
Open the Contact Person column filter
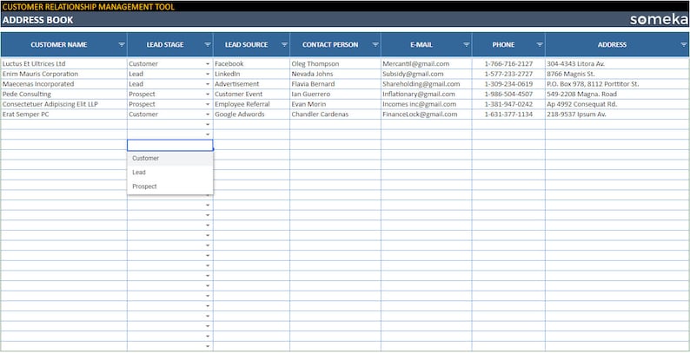click(375, 45)
